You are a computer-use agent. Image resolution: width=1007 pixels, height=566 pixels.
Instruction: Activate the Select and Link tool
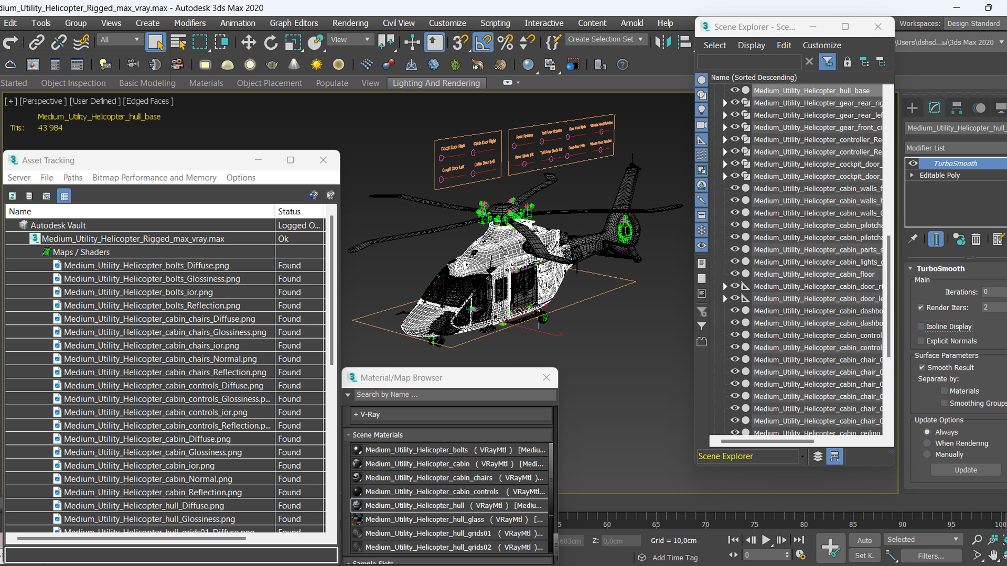pos(36,42)
